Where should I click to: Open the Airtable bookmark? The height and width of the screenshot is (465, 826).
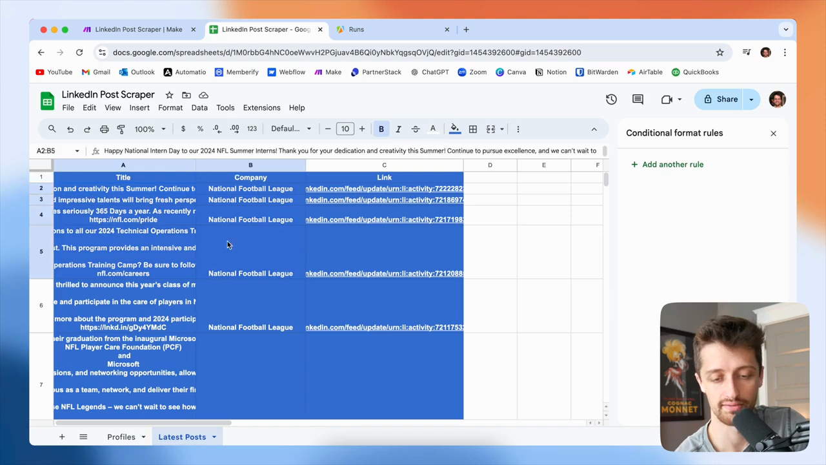click(x=645, y=72)
